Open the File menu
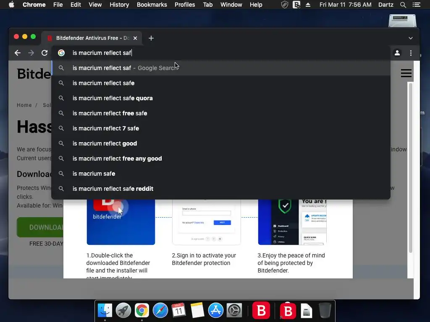 click(x=58, y=5)
